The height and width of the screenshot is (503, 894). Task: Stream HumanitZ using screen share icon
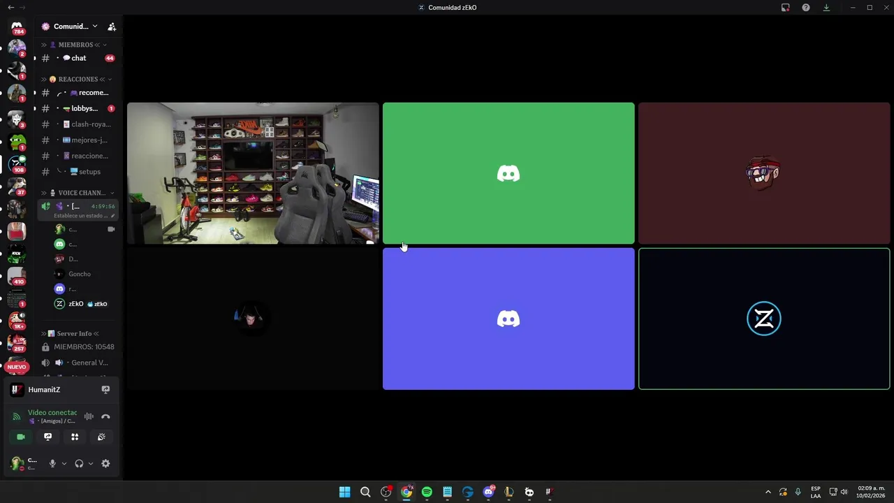[105, 390]
